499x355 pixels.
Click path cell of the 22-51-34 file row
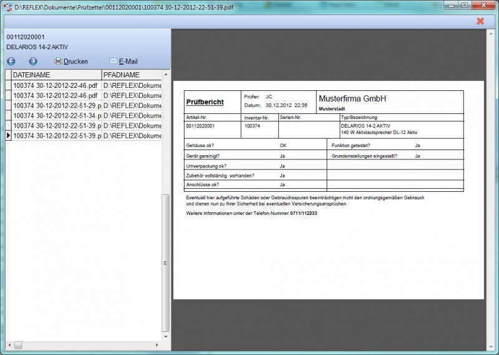(x=132, y=116)
